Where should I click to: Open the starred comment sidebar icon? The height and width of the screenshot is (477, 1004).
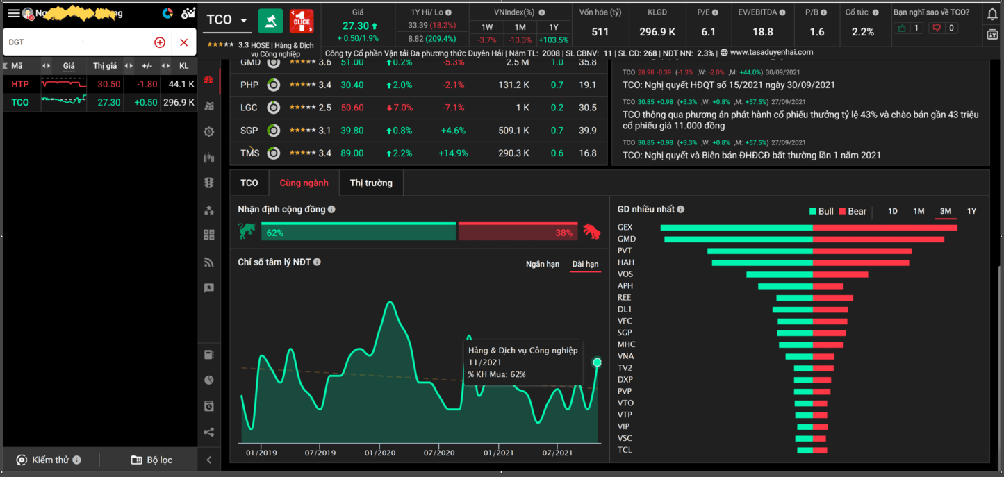coord(208,287)
